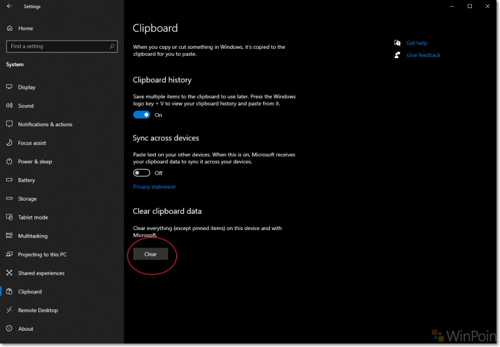
Task: Select the Sound speaker icon
Action: 9,105
